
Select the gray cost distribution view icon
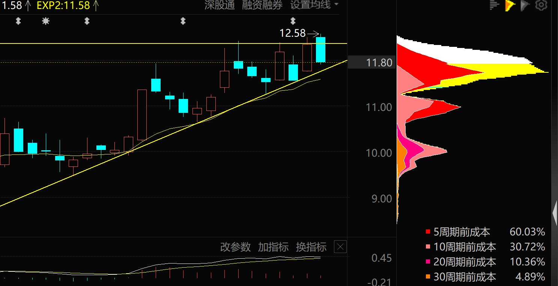[x=525, y=5]
